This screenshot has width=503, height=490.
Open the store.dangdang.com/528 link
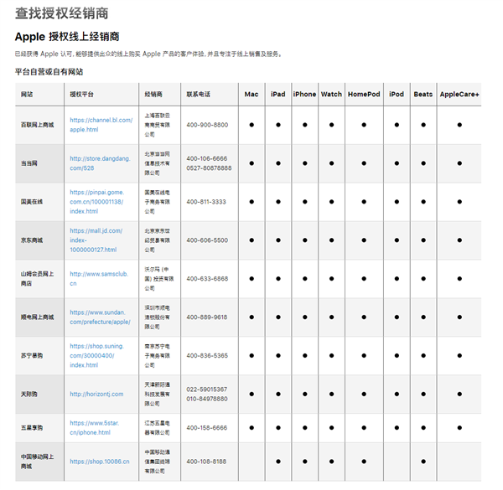(99, 162)
